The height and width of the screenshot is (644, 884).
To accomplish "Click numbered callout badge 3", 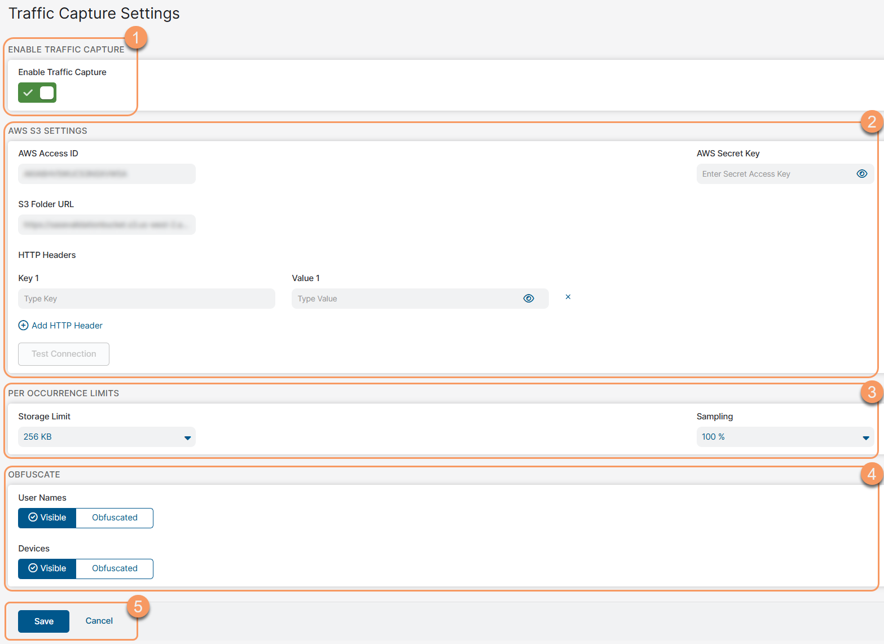I will [872, 392].
